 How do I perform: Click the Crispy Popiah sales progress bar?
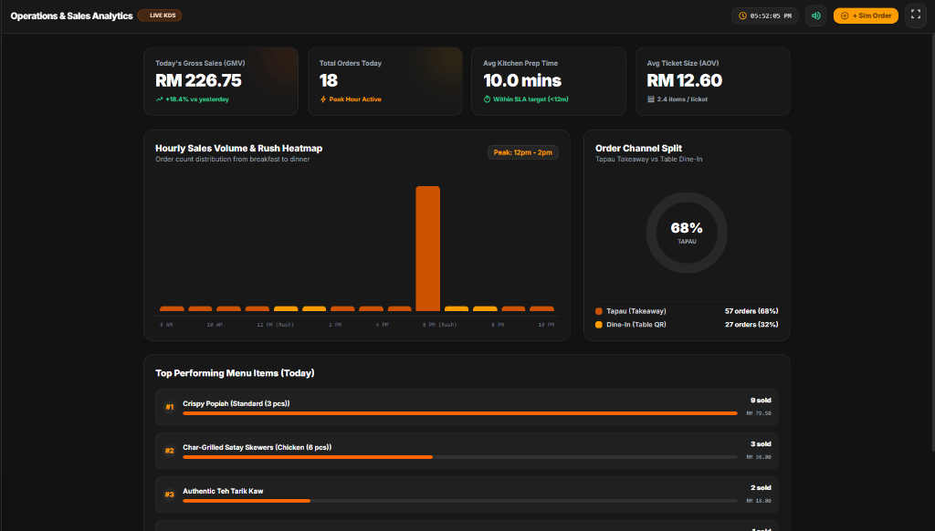(460, 413)
